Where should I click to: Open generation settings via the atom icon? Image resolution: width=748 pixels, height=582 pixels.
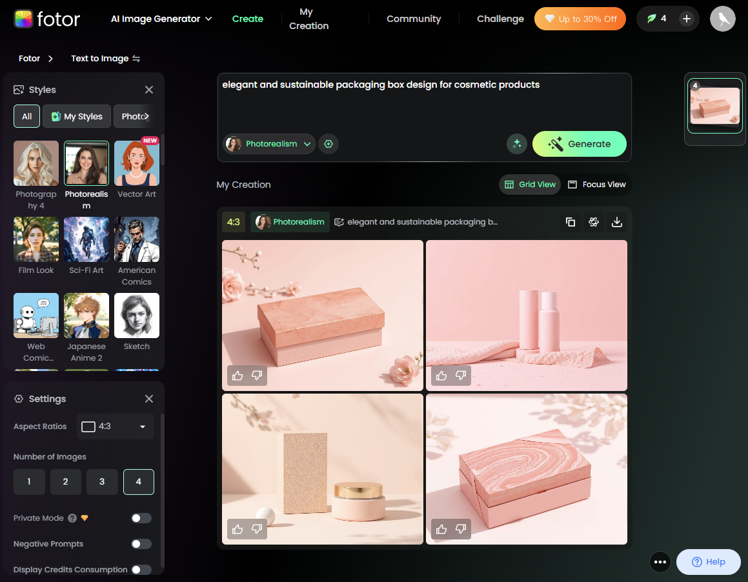click(594, 222)
